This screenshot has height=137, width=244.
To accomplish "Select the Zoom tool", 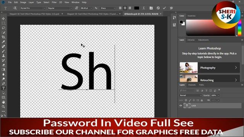I will tap(3, 107).
